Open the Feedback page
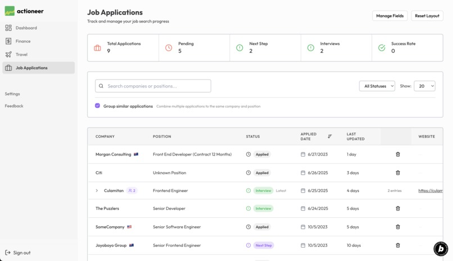 click(x=14, y=106)
